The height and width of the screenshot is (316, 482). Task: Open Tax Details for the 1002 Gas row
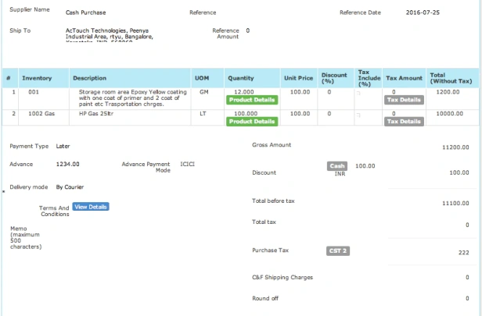404,122
